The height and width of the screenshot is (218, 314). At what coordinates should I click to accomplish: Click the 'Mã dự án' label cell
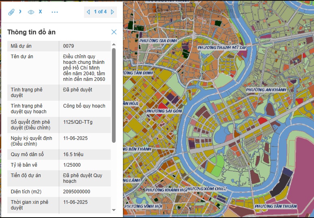click(x=33, y=46)
